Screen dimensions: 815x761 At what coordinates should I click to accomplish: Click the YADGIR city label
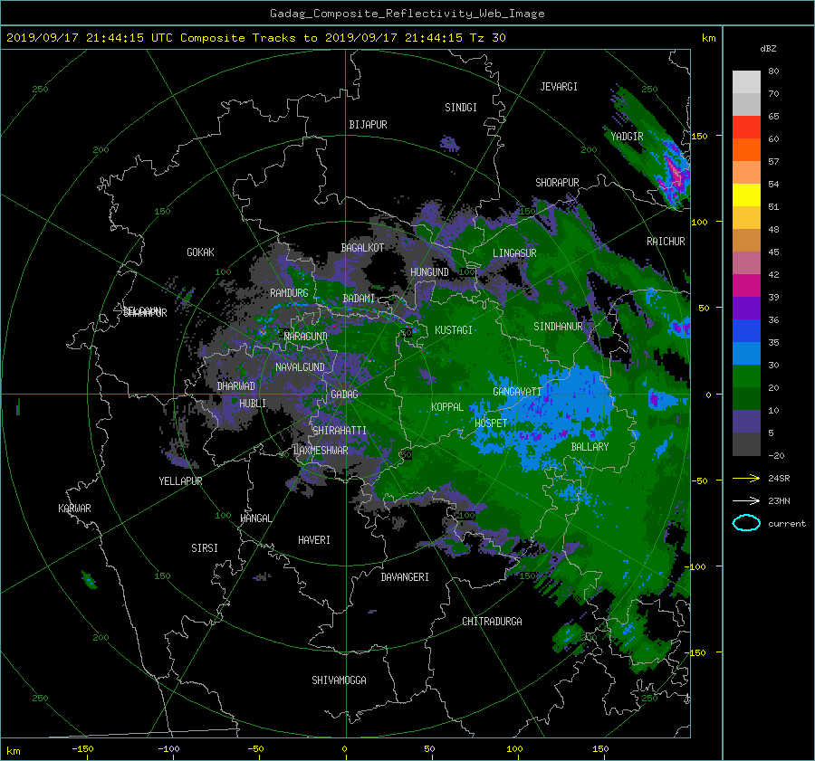(627, 136)
